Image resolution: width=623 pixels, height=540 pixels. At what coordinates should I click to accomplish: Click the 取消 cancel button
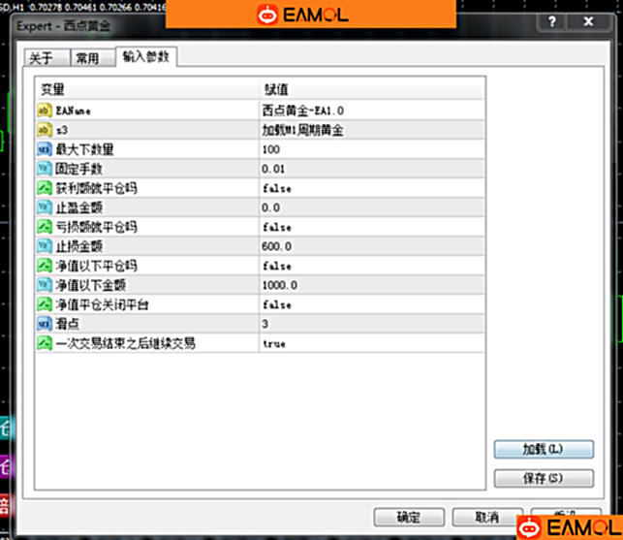(x=487, y=517)
